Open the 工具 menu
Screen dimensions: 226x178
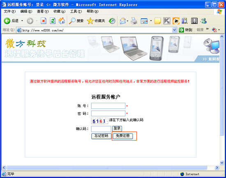[76, 12]
